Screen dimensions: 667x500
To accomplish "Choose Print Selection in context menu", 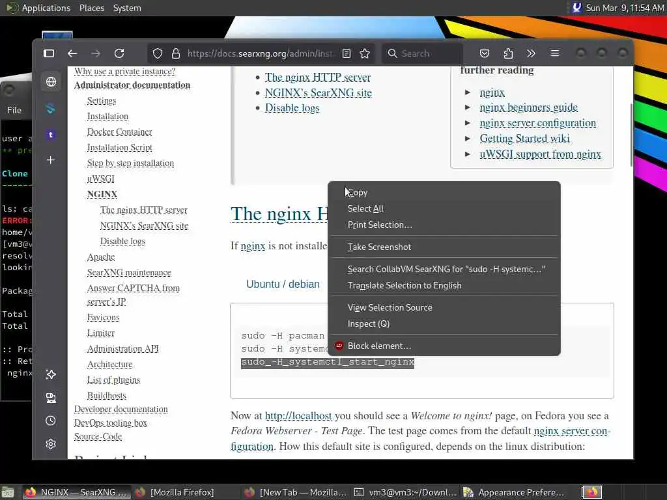I will 444,225.
